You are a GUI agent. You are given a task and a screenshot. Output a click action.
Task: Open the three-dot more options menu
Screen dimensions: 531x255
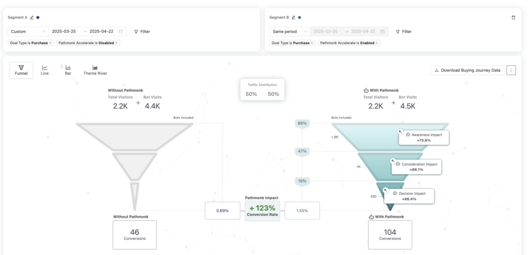(x=511, y=70)
